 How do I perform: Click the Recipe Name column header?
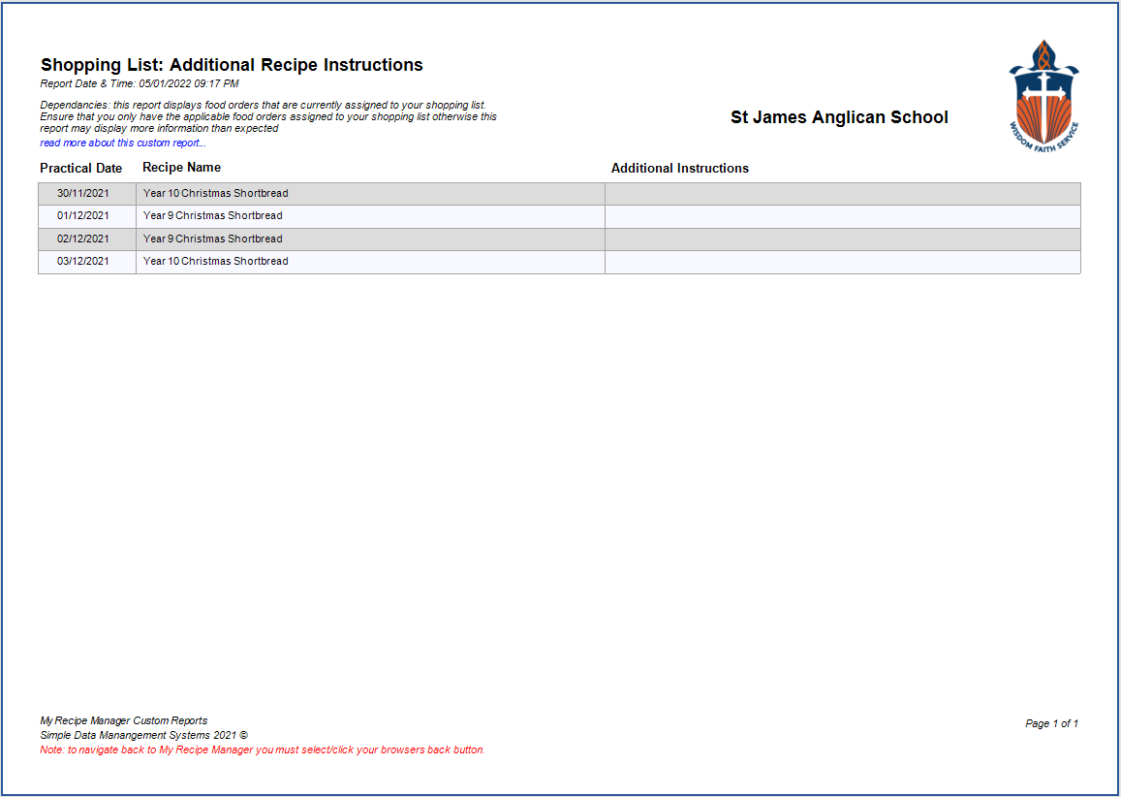[x=181, y=168]
